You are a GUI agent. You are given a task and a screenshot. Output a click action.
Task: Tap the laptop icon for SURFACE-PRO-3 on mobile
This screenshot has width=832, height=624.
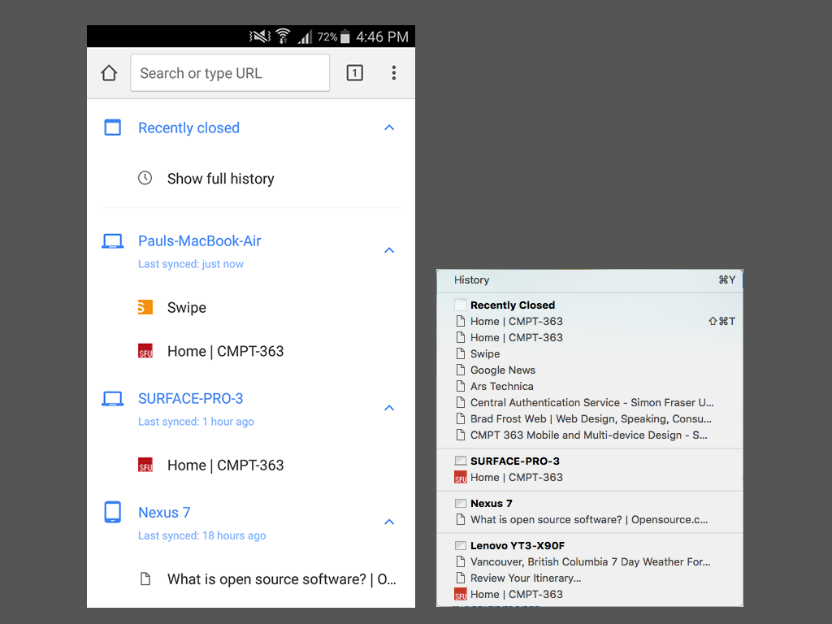point(112,399)
